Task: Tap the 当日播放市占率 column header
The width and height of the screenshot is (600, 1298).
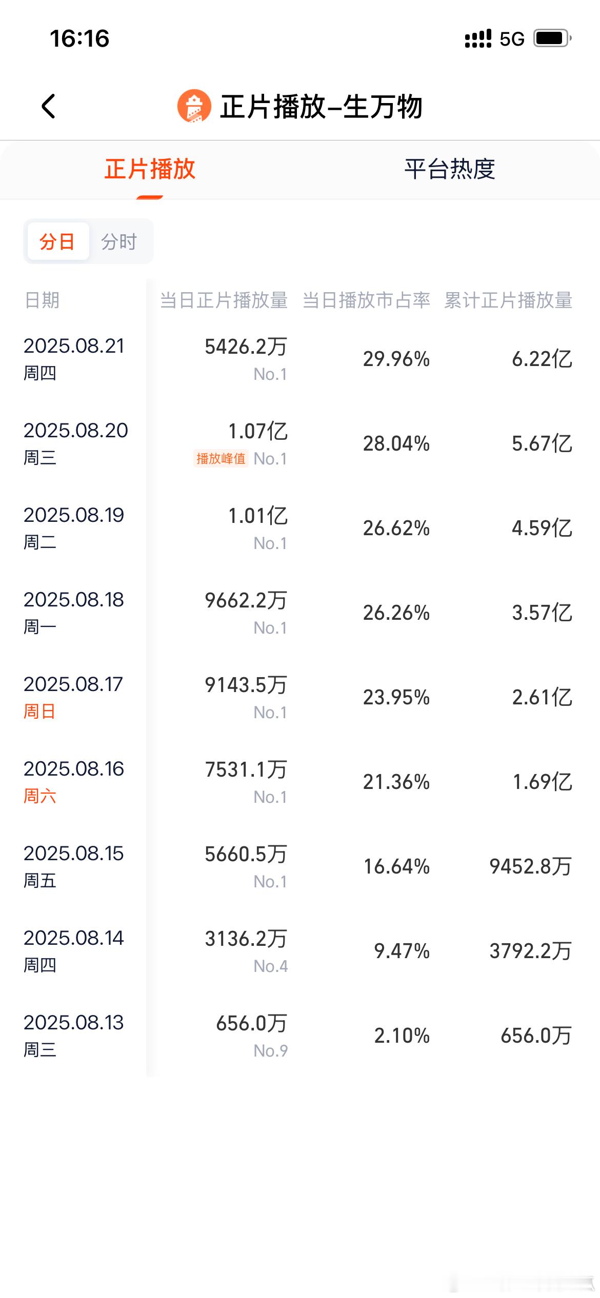Action: coord(366,300)
